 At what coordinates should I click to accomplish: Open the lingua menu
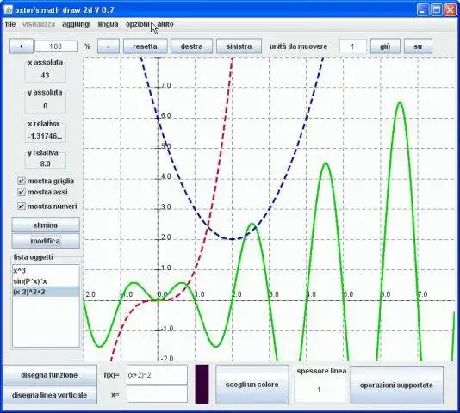click(108, 24)
